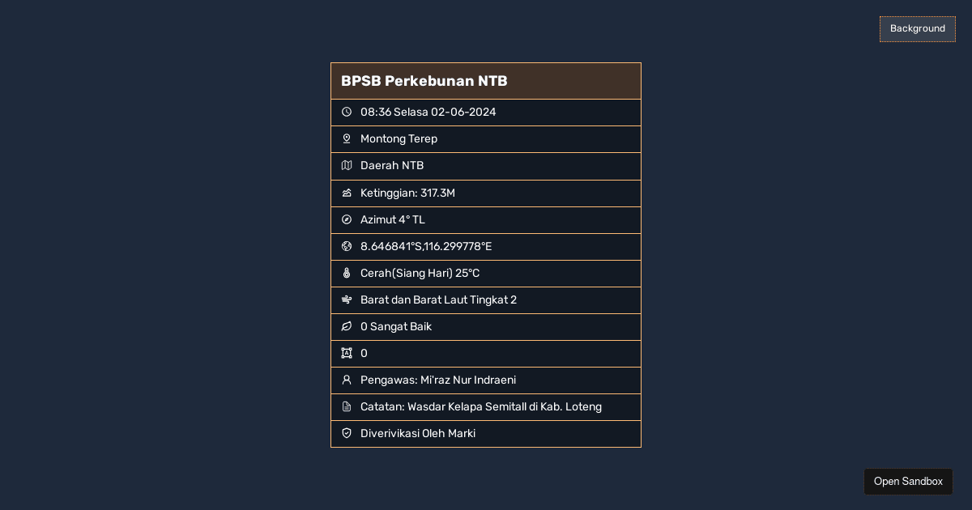Click the clock icon beside the timestamp
Screen dimensions: 972x510
click(x=347, y=112)
